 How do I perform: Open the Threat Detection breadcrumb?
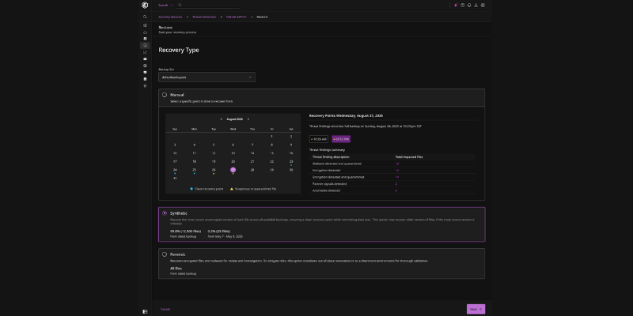tap(203, 17)
